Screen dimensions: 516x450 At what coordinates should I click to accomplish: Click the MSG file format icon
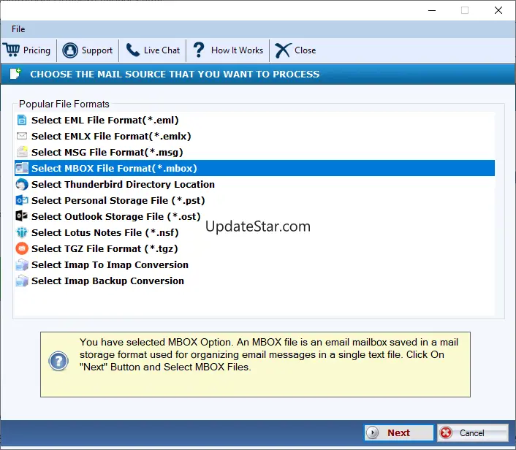(x=22, y=152)
